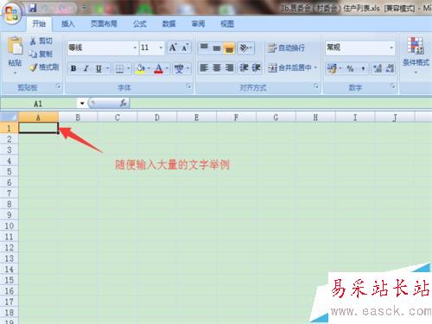Click the insert function fx icon
Viewport: 432px width, 324px height.
tap(124, 103)
